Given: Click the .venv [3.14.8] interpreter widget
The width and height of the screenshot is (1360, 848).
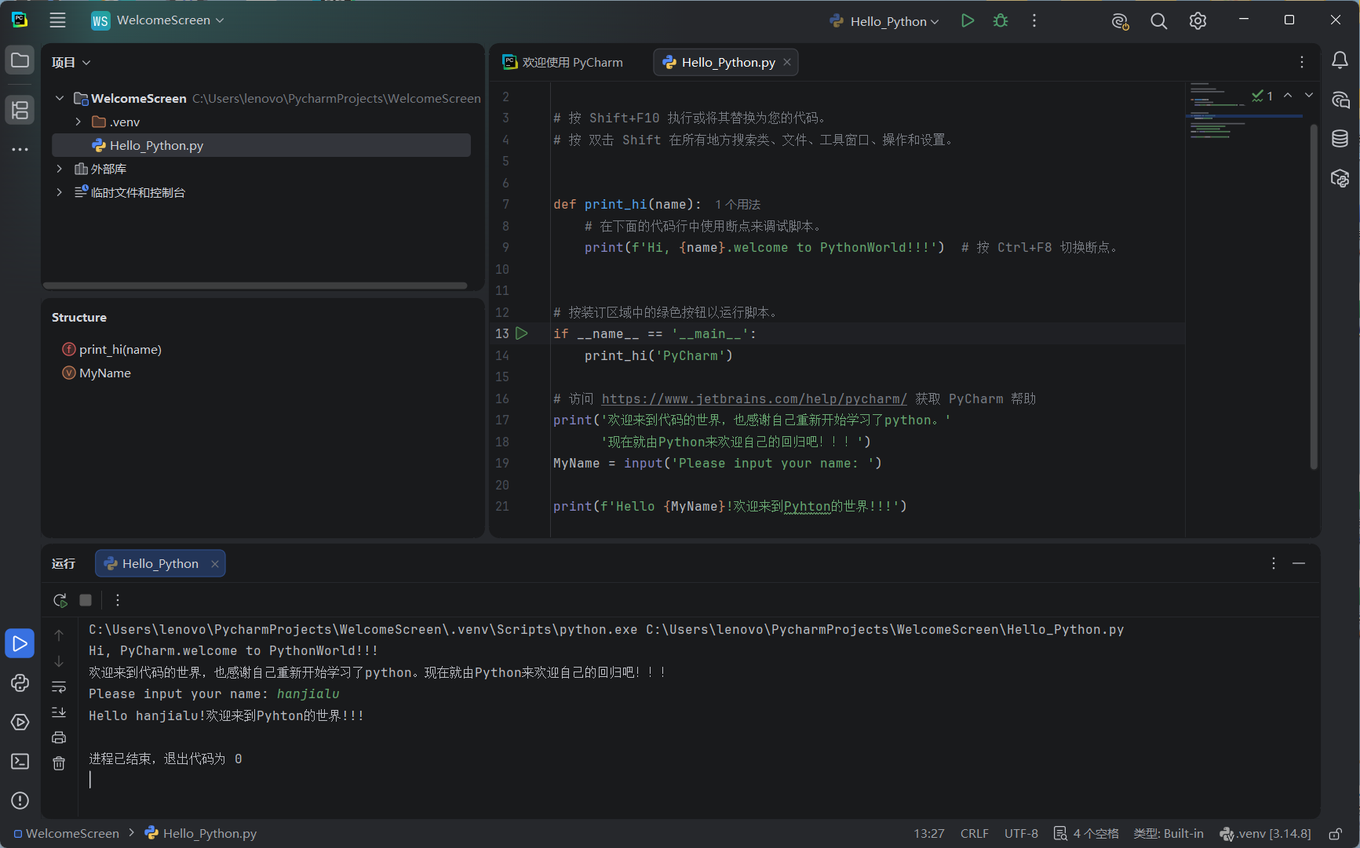Looking at the screenshot, I should [x=1265, y=833].
